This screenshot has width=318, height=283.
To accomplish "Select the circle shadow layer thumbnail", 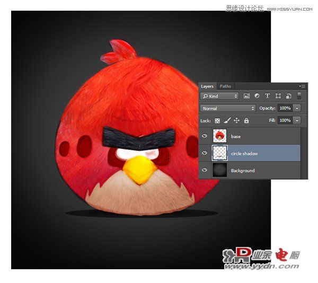I will point(219,153).
